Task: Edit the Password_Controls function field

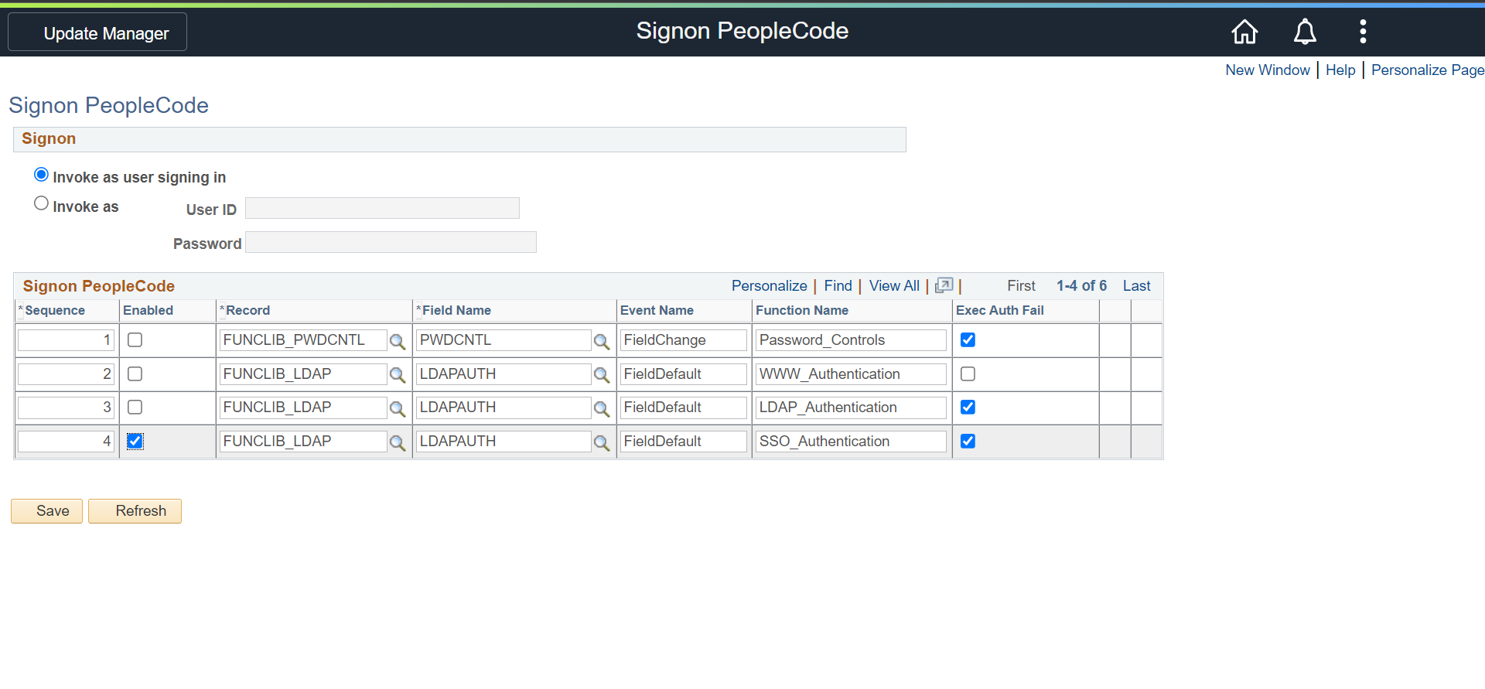Action: tap(851, 340)
